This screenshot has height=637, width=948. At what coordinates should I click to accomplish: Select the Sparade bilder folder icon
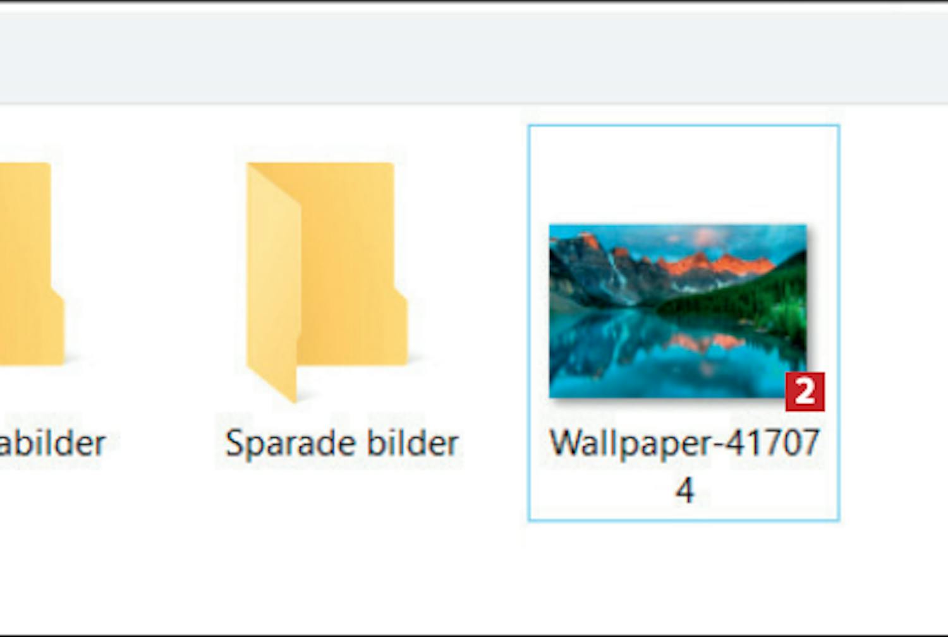(x=327, y=282)
